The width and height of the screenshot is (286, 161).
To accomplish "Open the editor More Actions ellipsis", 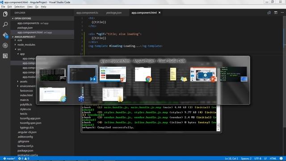I will pos(282,13).
